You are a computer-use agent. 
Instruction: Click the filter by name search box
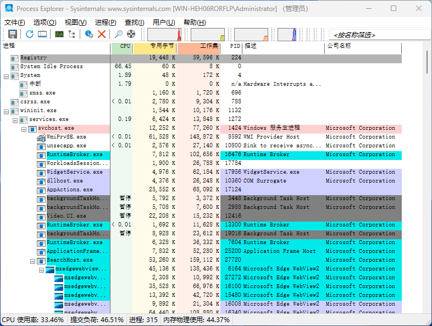[x=380, y=35]
